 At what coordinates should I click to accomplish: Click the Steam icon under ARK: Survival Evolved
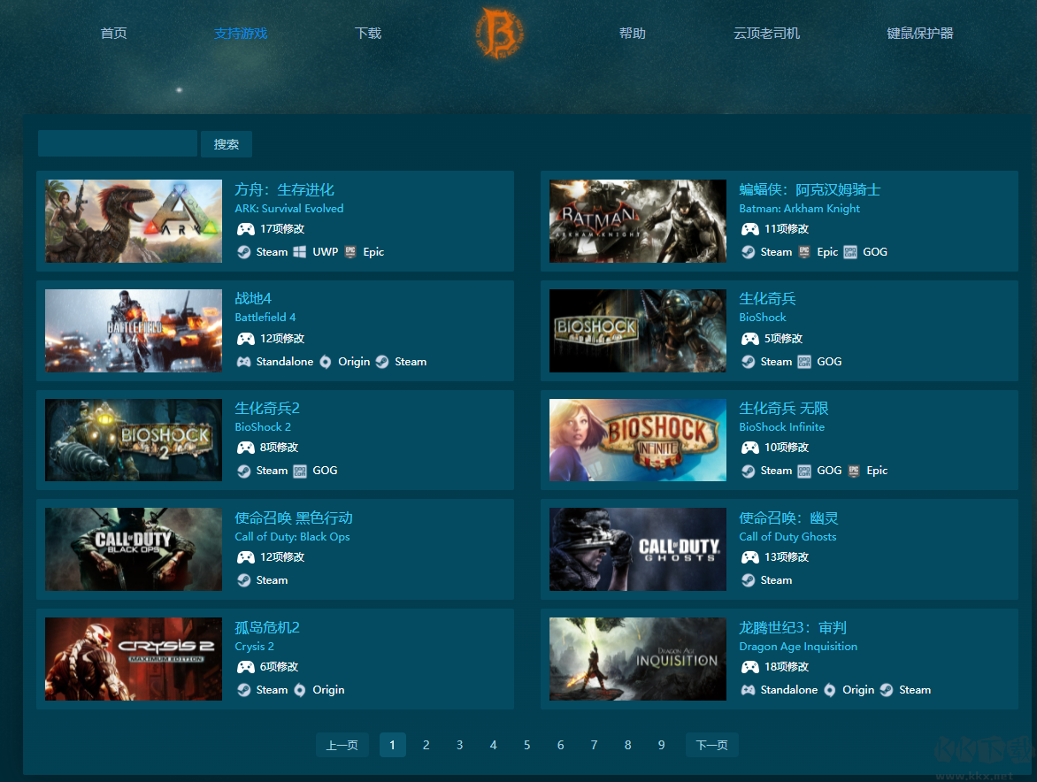(244, 252)
